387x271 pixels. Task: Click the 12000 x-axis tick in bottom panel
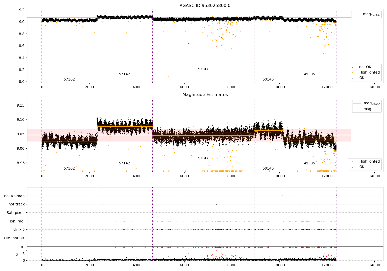[x=327, y=265]
